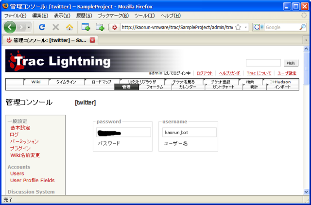Image resolution: width=311 pixels, height=205 pixels.
Task: Click the search magnifier icon
Action: [x=302, y=27]
